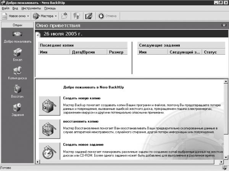Image resolution: width=229 pixels, height=171 pixels.
Task: Click the Создать новую копию wizard icon
Action: 50,106
